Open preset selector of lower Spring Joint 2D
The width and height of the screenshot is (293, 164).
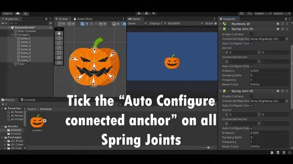282,91
